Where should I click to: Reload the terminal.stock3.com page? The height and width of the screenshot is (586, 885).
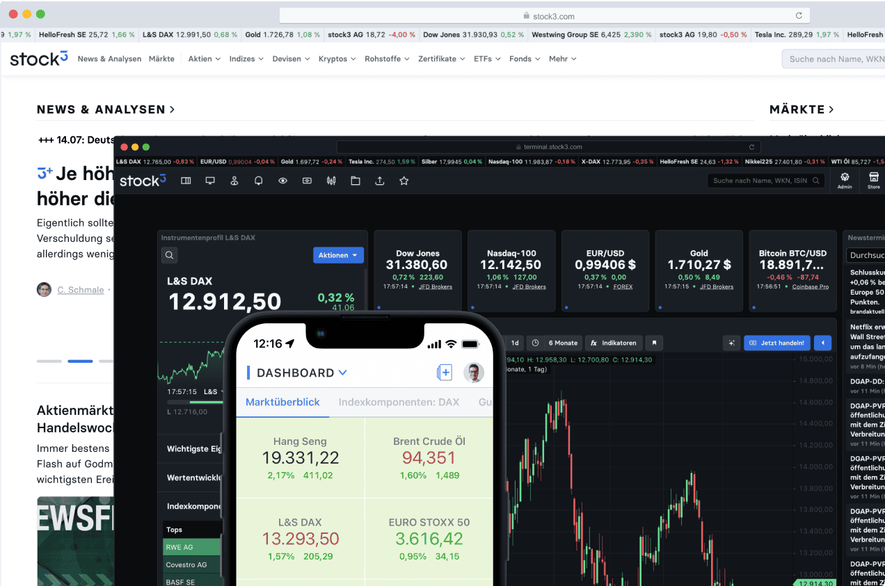pyautogui.click(x=751, y=147)
